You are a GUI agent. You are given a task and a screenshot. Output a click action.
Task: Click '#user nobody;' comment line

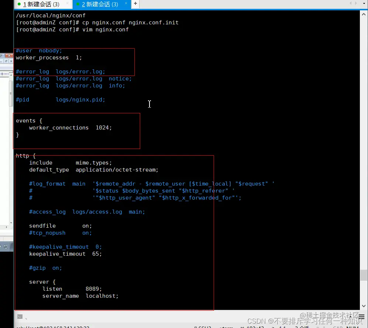[39, 51]
